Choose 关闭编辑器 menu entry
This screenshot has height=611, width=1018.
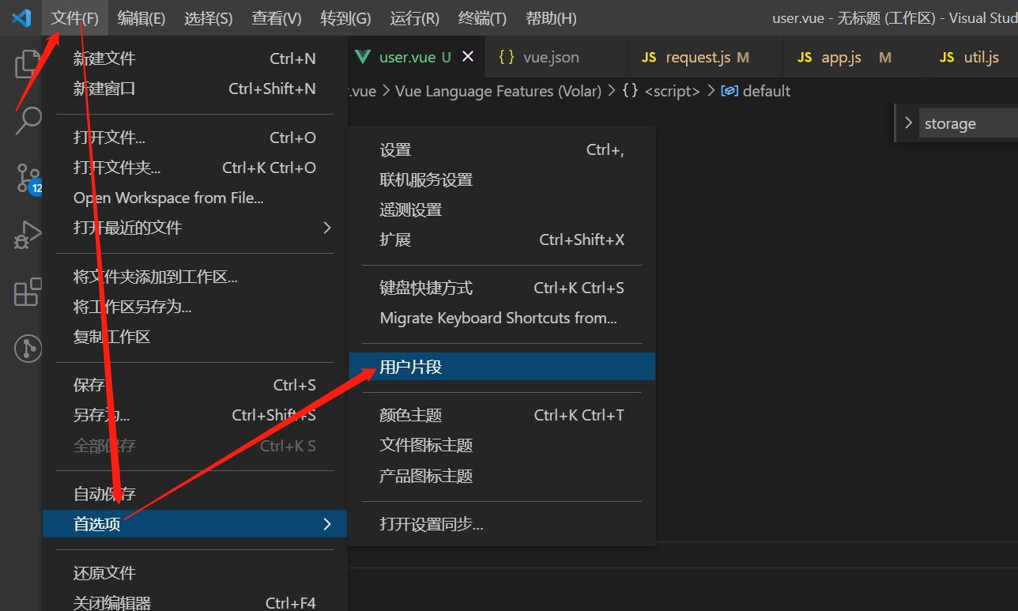(194, 603)
